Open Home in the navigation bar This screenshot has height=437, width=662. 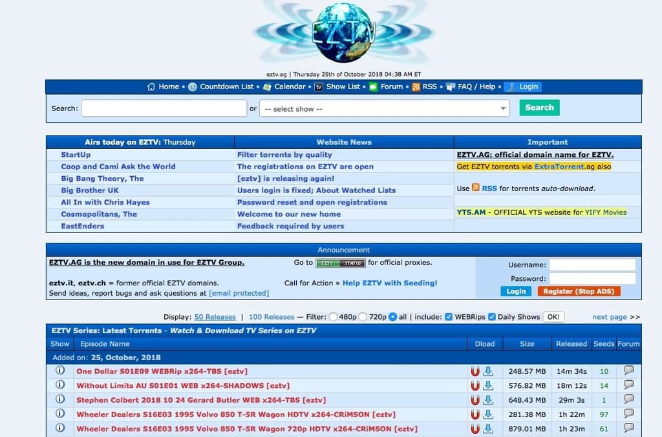pos(169,86)
